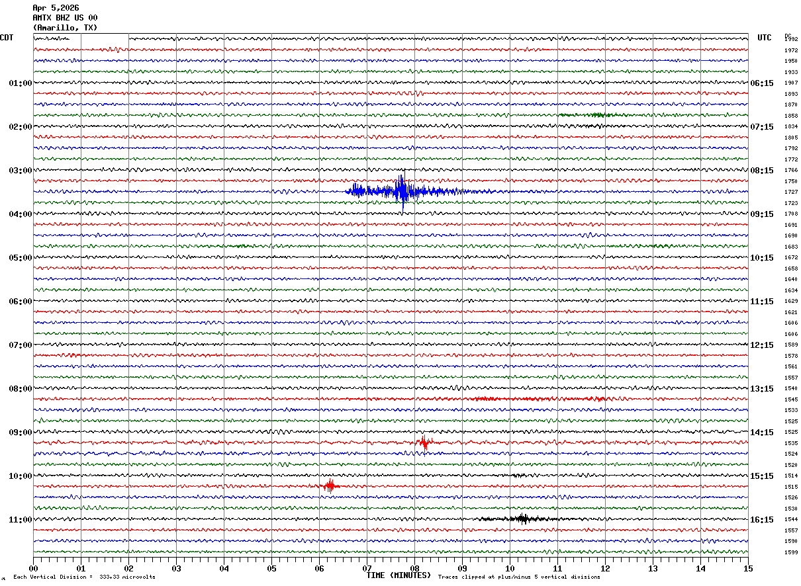This screenshot has height=586, width=801.
Task: Click the CDT timezone header
Action: coord(7,38)
